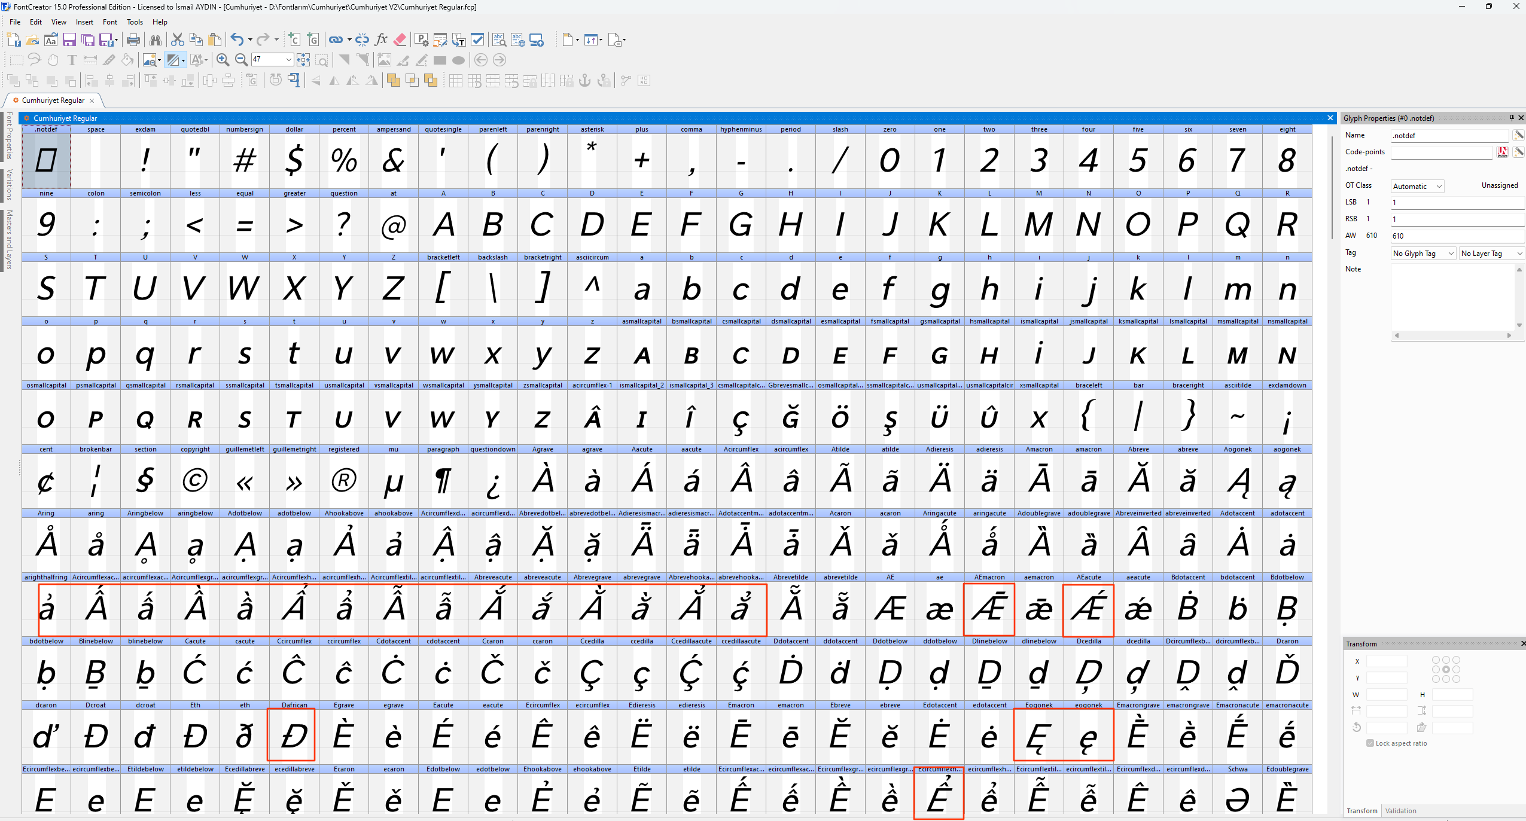Select the middle-left transform anchor radio
The width and height of the screenshot is (1526, 821).
coord(1436,670)
